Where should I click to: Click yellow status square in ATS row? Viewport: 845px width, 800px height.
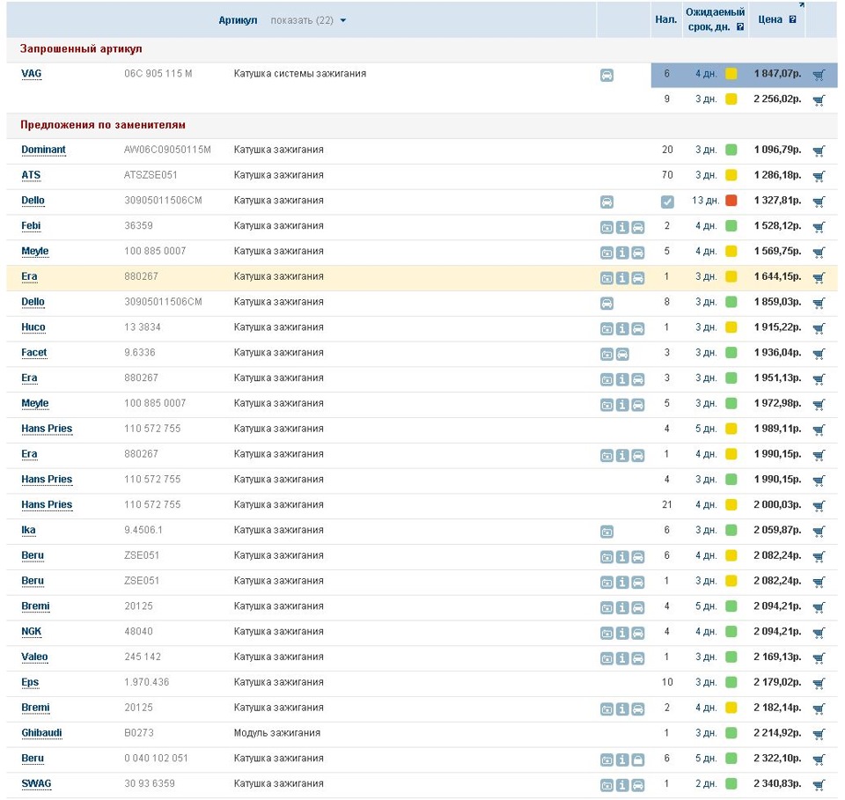pos(731,175)
